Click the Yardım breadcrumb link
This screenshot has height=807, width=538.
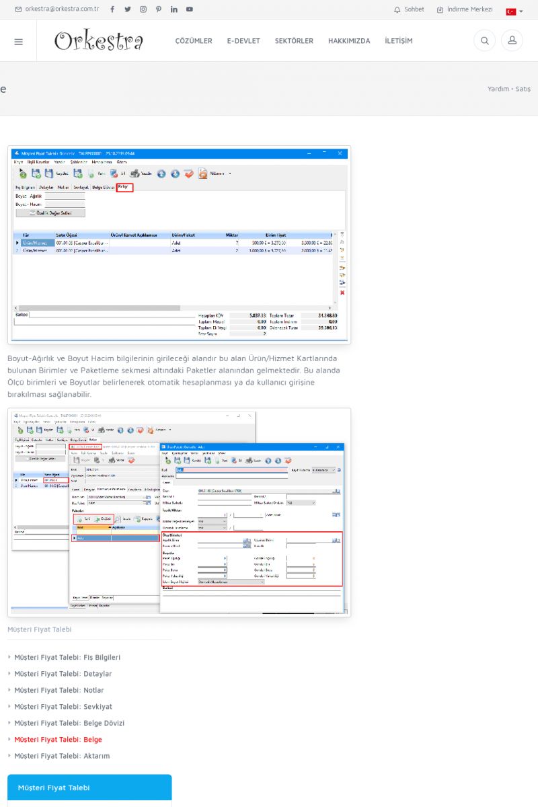point(498,89)
